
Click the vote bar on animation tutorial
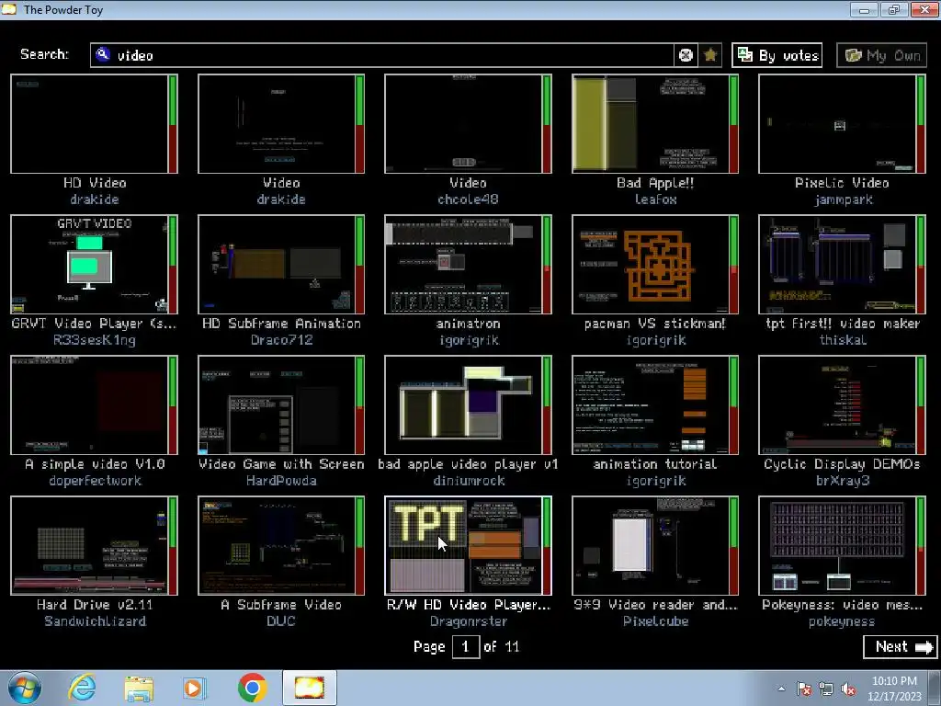(734, 404)
